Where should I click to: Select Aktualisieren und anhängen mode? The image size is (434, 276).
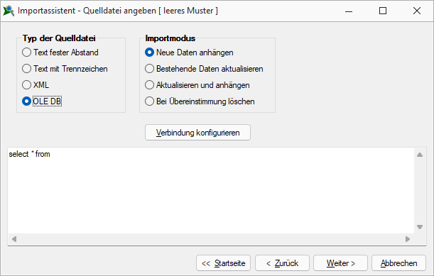tap(197, 85)
